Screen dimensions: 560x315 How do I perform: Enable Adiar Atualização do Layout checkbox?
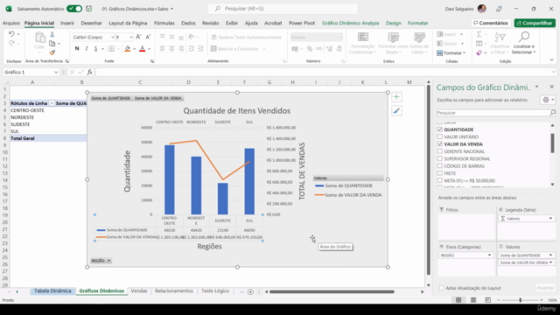442,288
